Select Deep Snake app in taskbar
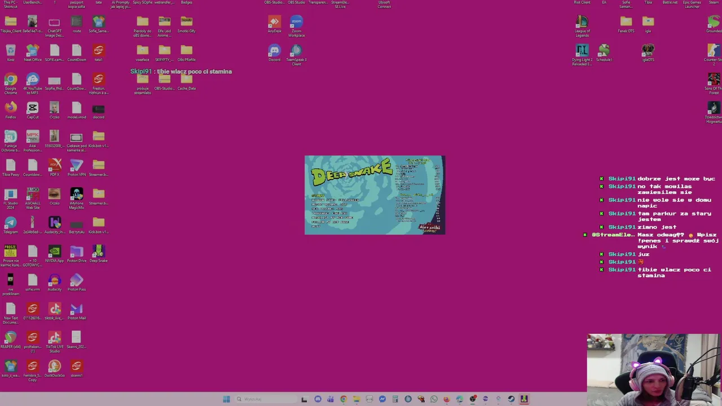 [524, 399]
